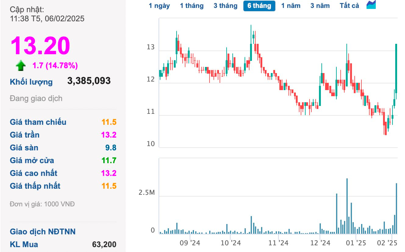Viewport: 405px width, 252px height.
Task: Click the last volume bar near 02 '25
Action: coord(396,208)
